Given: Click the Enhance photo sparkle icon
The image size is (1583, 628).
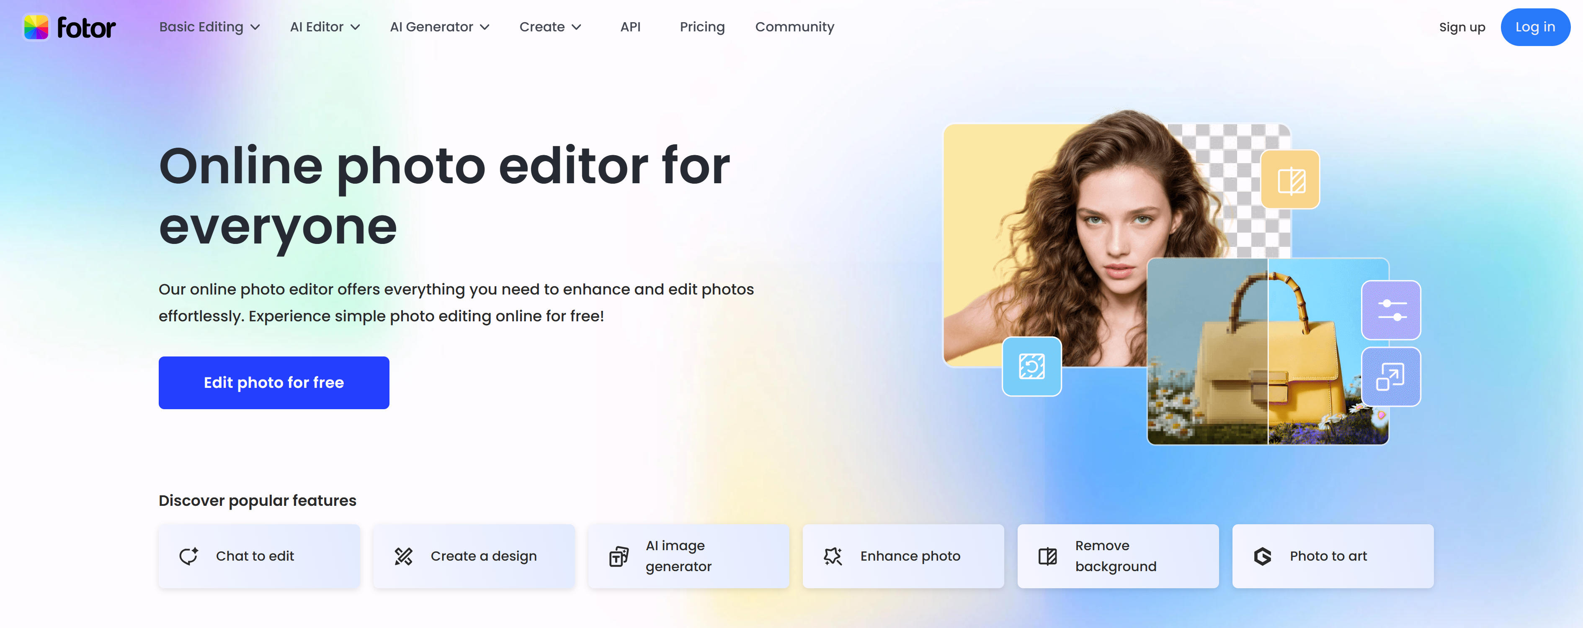Looking at the screenshot, I should click(x=833, y=556).
